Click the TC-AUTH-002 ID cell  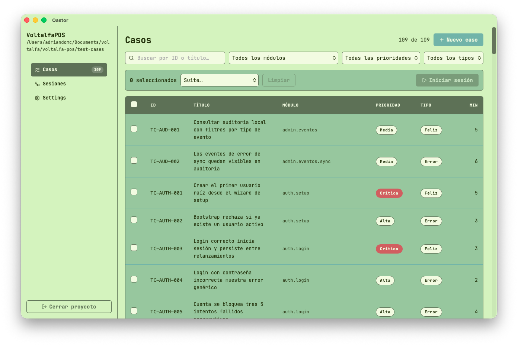click(x=166, y=221)
